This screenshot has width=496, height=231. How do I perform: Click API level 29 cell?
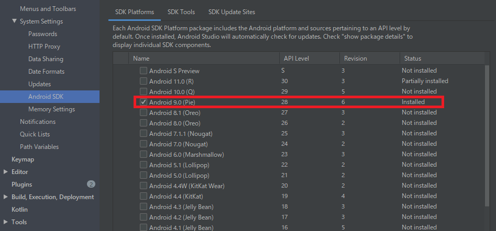point(284,91)
